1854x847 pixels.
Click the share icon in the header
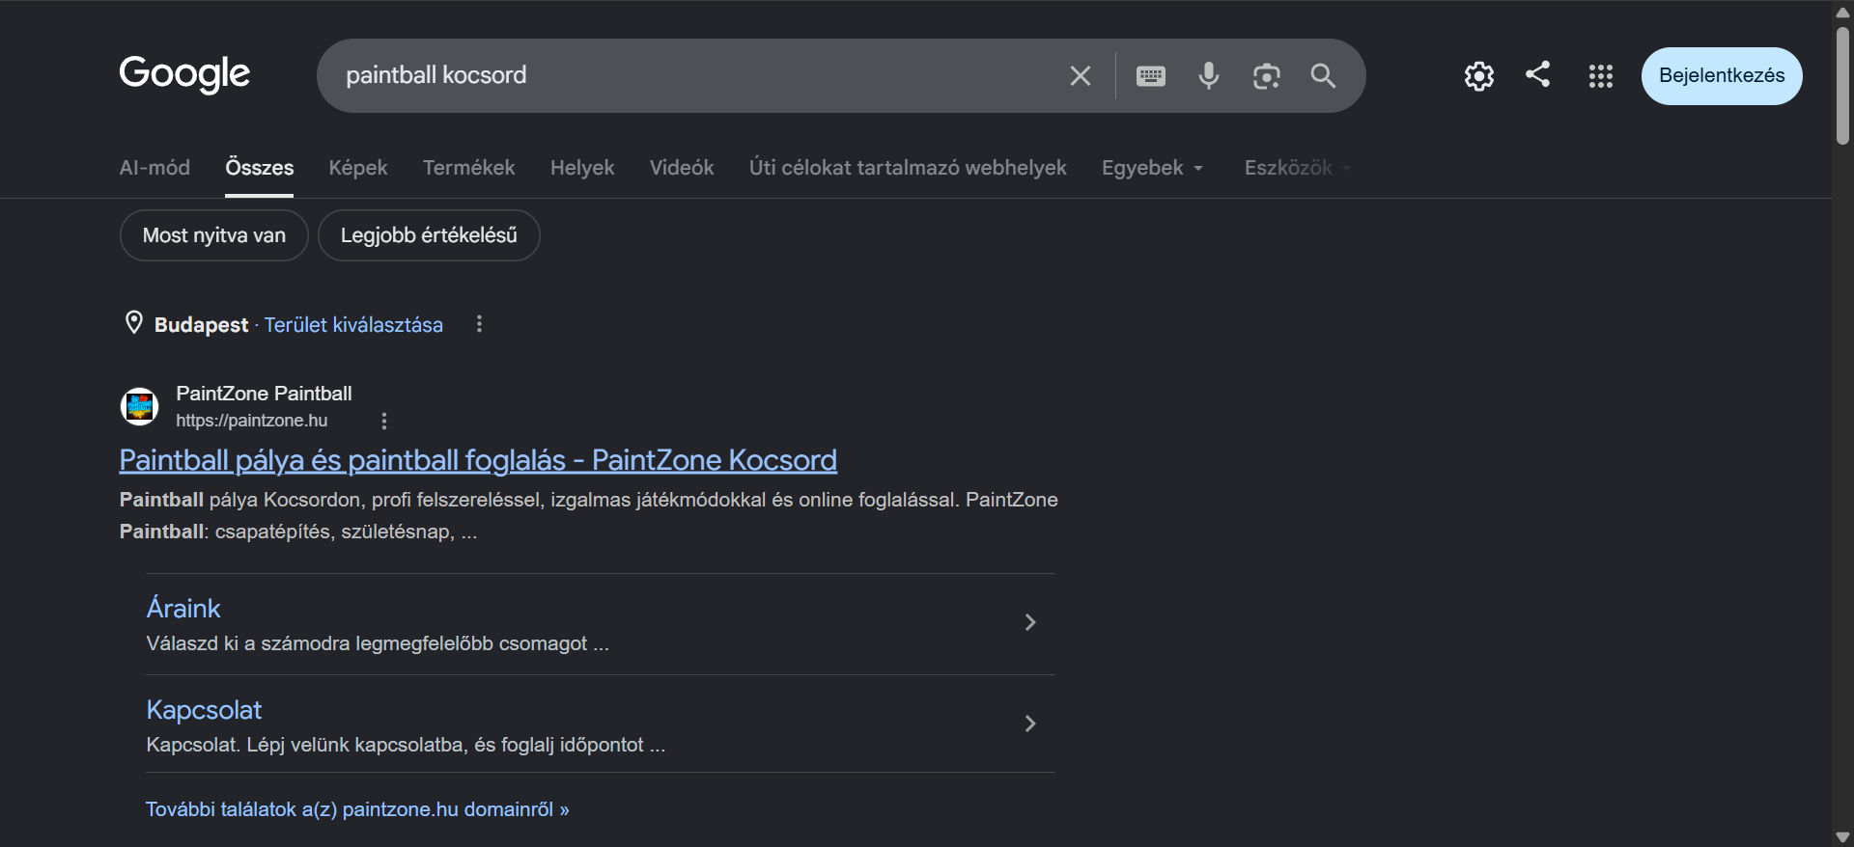[1537, 74]
